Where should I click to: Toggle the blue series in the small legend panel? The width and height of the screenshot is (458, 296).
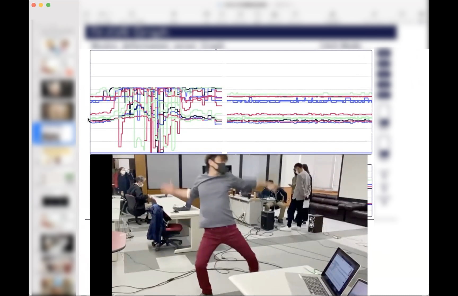pos(370,185)
